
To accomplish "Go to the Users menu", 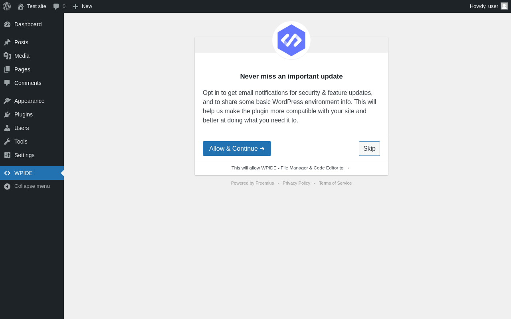I will (32, 128).
